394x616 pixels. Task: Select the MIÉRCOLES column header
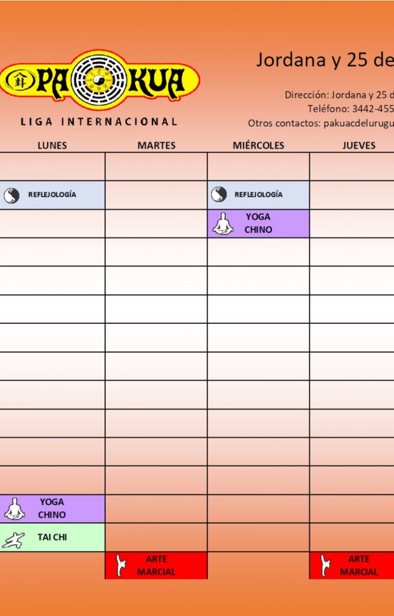(x=258, y=145)
